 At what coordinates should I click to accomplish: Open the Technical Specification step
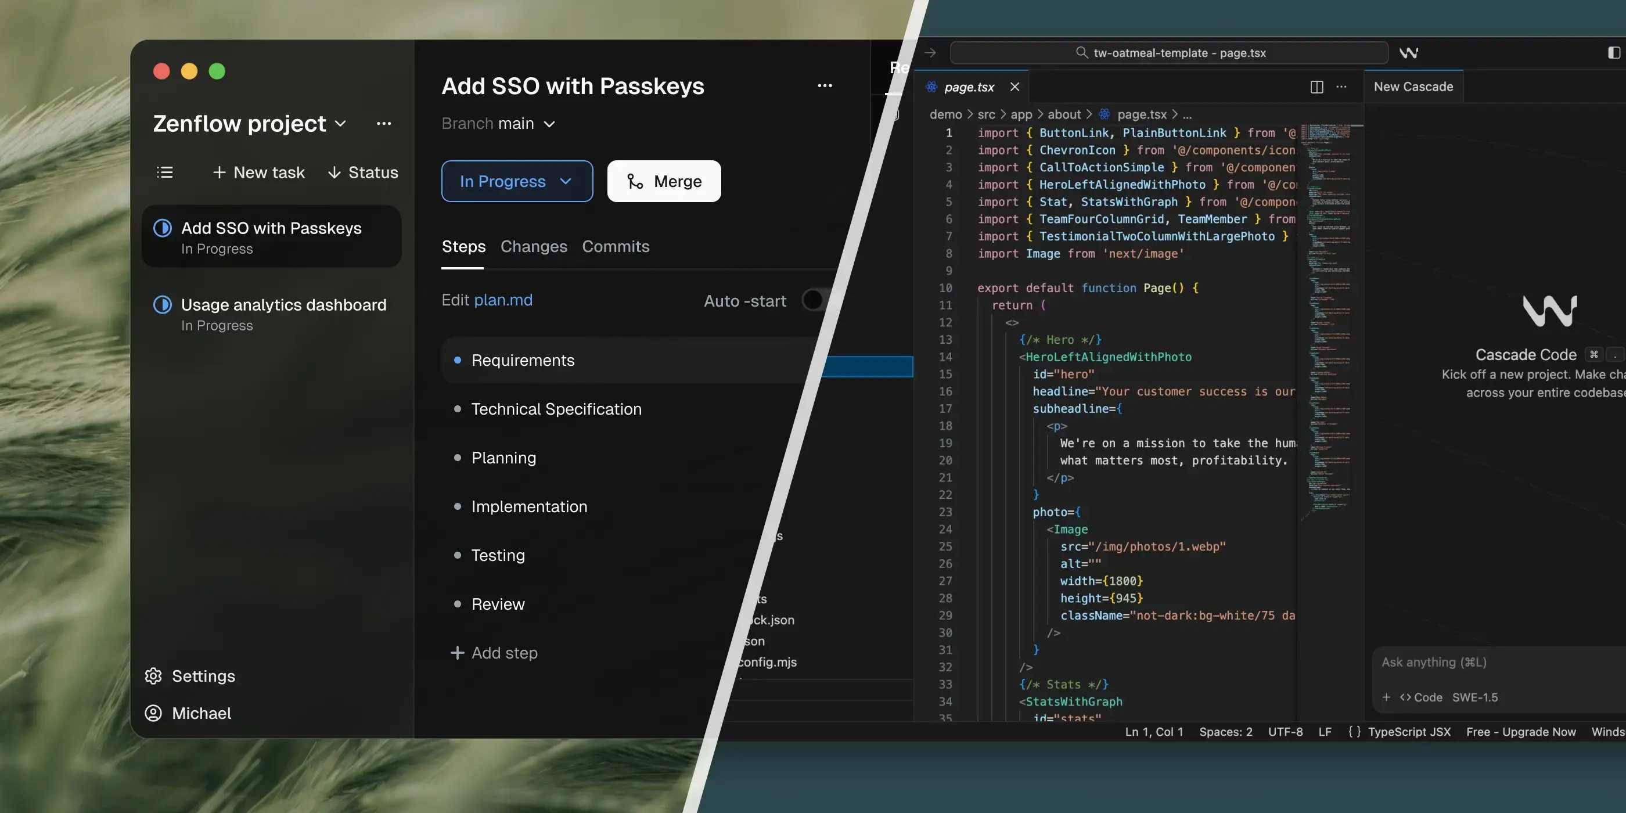[556, 409]
